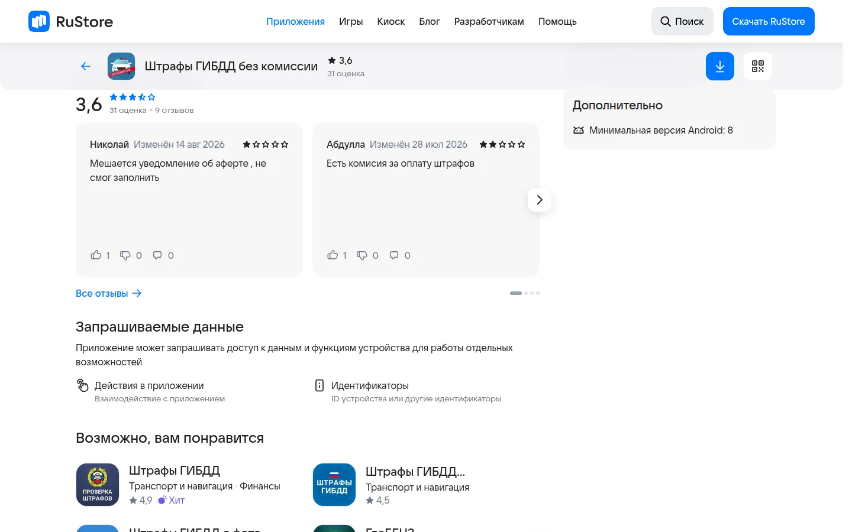This screenshot has height=532, width=852.
Task: Open the Разработчикам page
Action: tap(489, 21)
